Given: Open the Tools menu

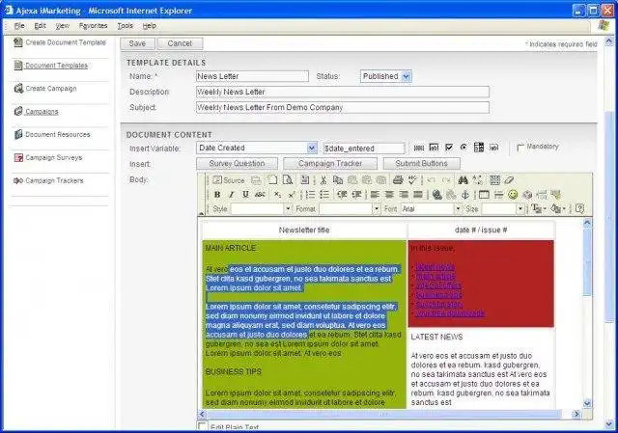Looking at the screenshot, I should (125, 26).
